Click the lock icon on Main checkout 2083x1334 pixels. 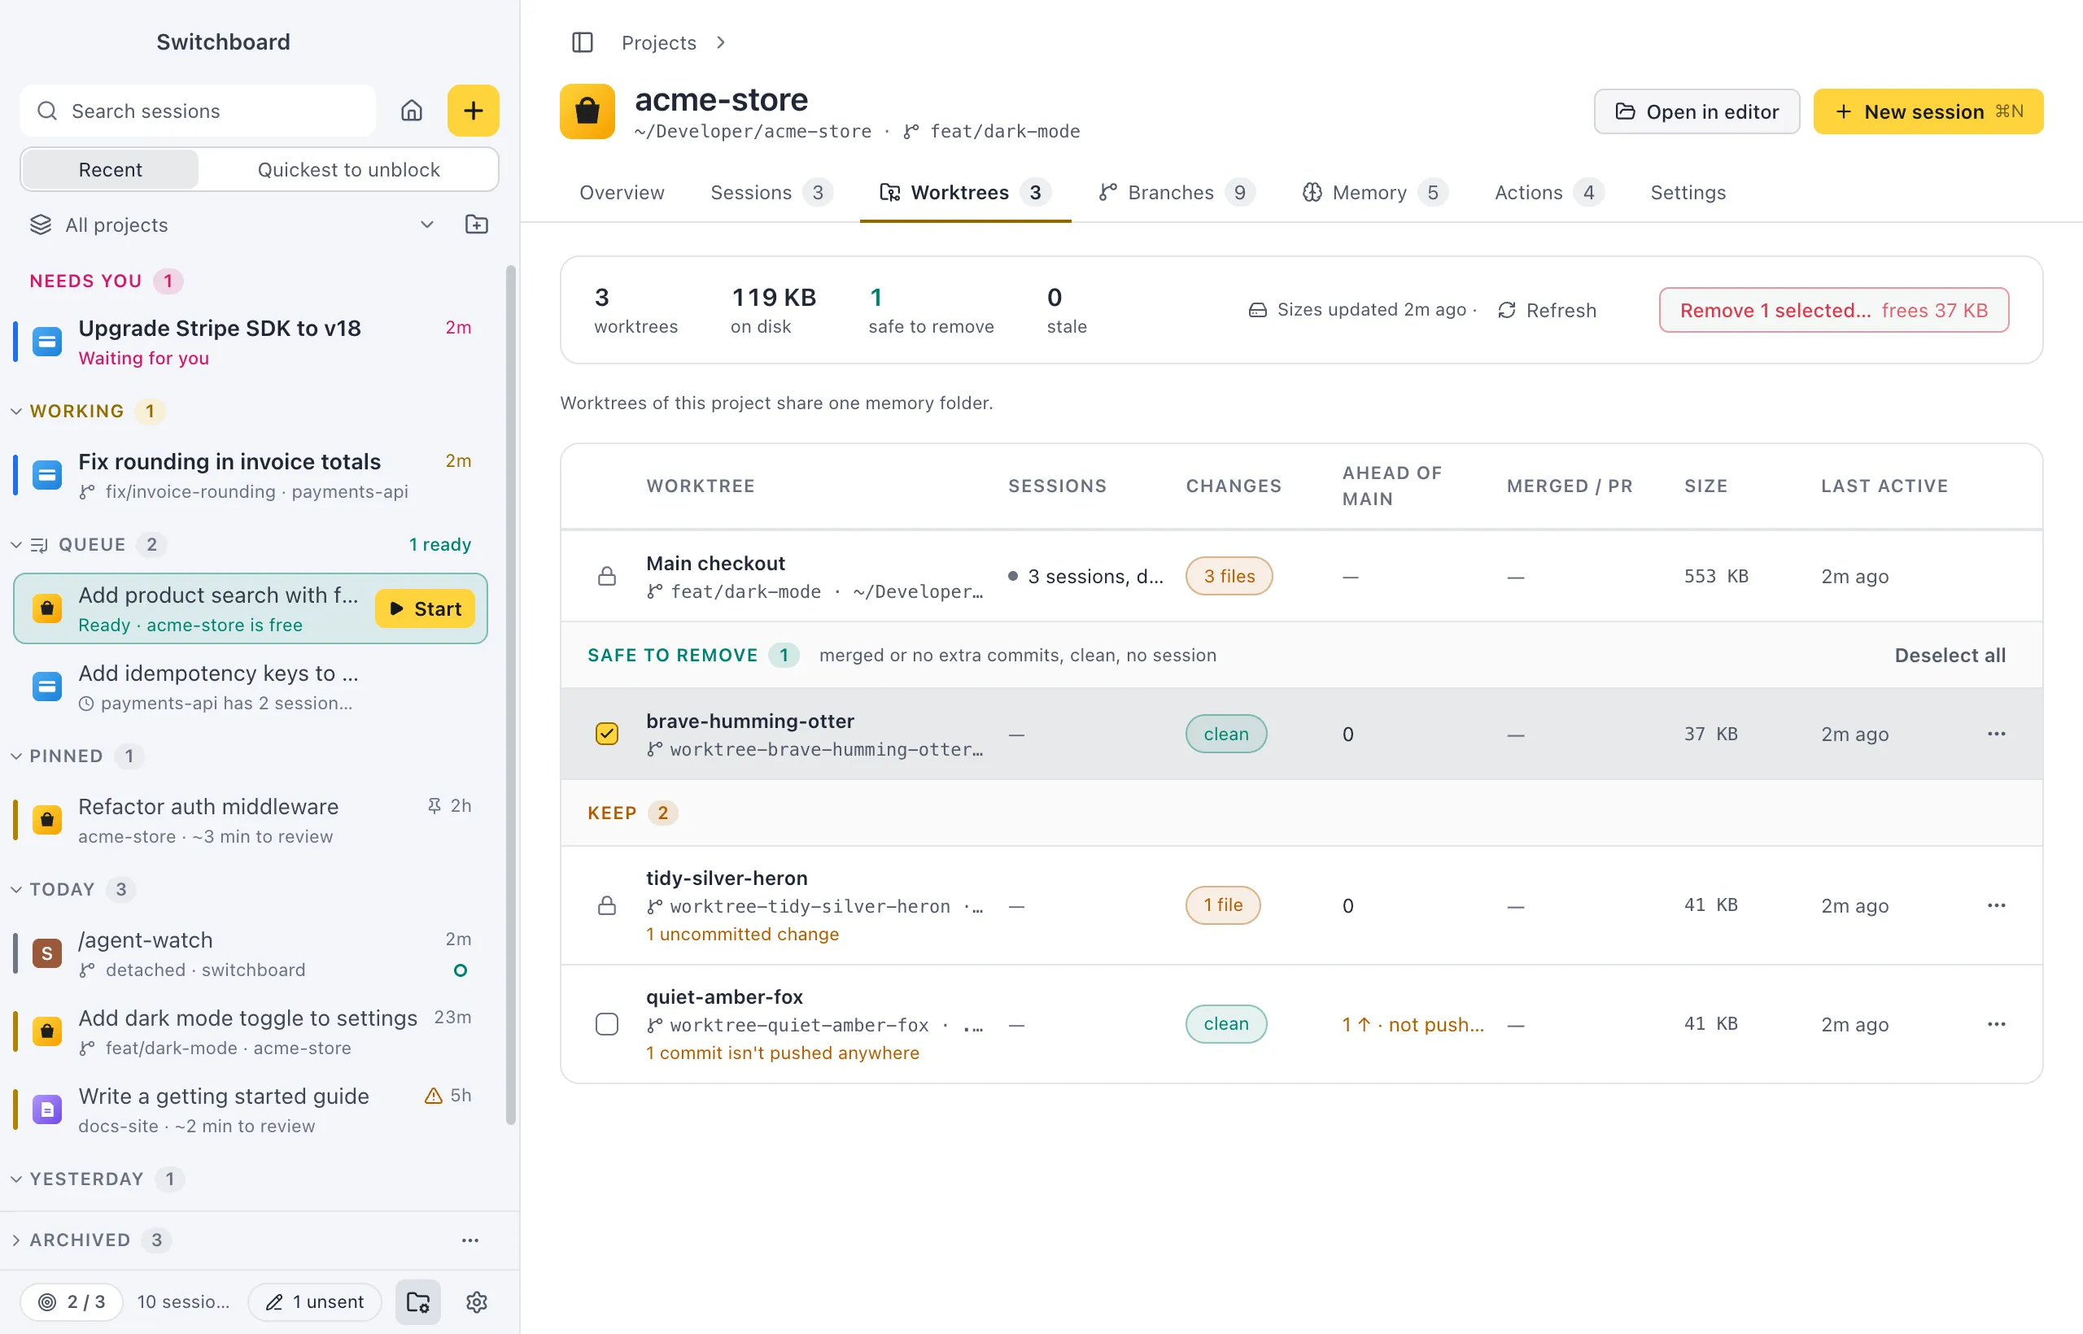(x=606, y=576)
